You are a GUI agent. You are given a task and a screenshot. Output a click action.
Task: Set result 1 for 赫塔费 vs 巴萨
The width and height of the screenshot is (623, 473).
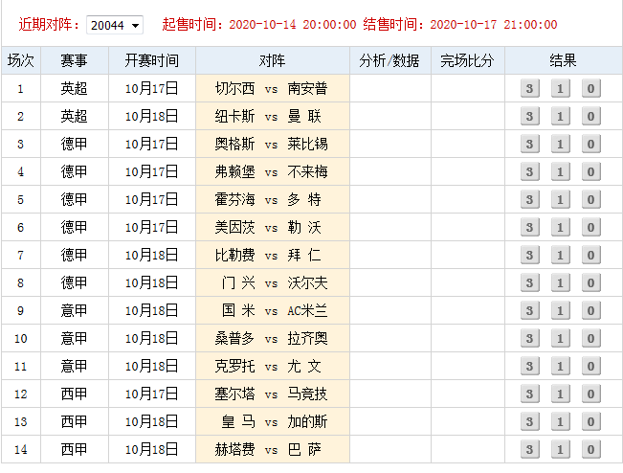[560, 449]
